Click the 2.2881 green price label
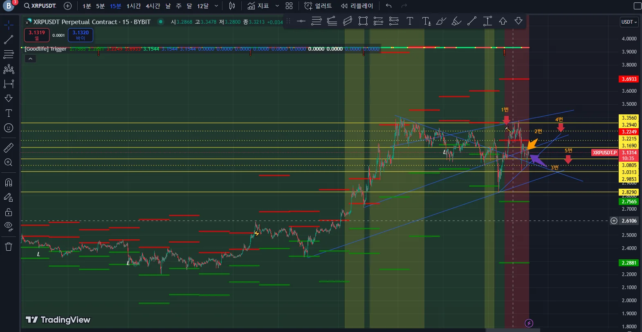This screenshot has width=642, height=332. pos(629,263)
